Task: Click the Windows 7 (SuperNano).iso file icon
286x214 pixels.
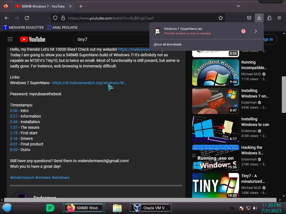Action: tap(157, 31)
